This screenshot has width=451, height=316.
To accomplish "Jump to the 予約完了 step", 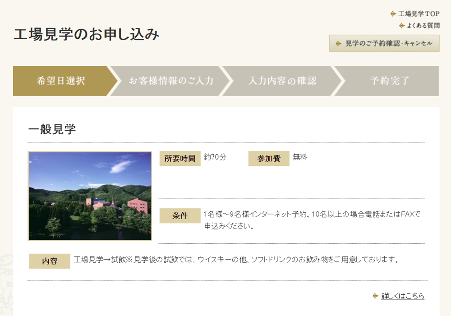I will [389, 81].
